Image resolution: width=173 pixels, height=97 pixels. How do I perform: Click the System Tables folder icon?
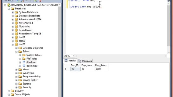[x=24, y=55]
